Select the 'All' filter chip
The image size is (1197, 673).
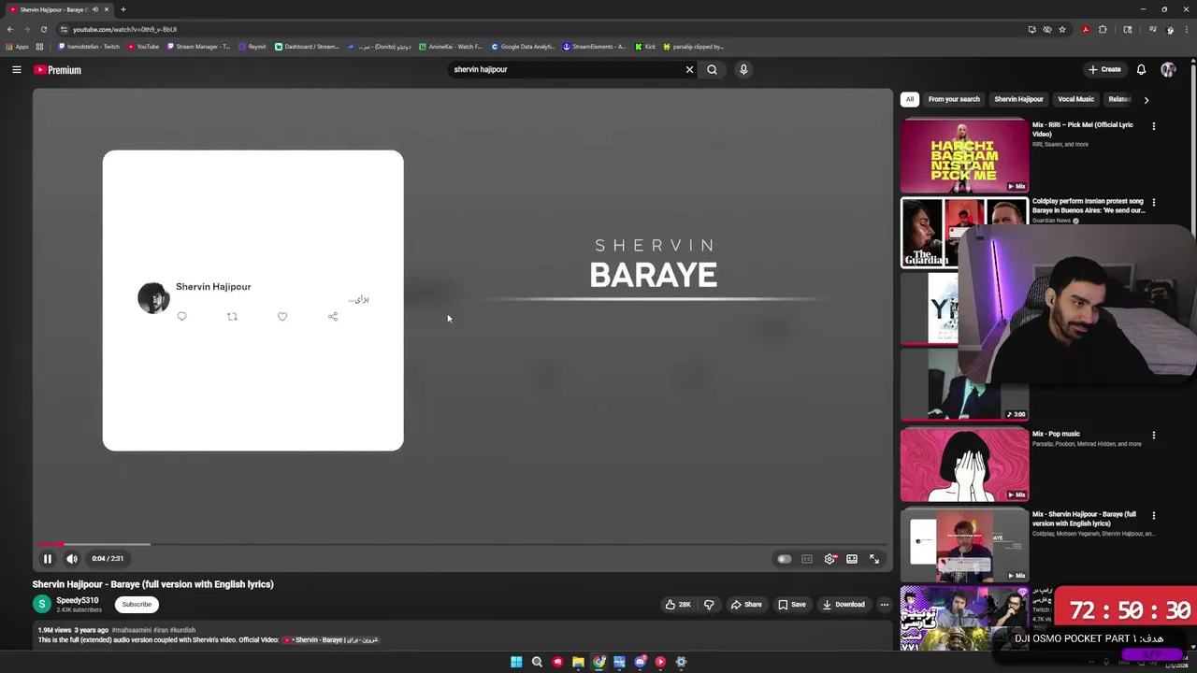point(910,99)
